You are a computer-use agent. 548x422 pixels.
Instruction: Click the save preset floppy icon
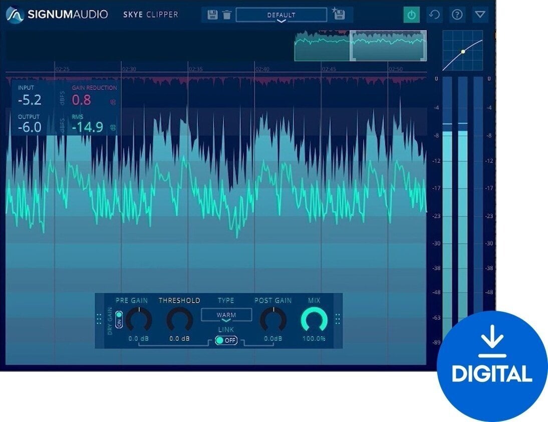212,15
